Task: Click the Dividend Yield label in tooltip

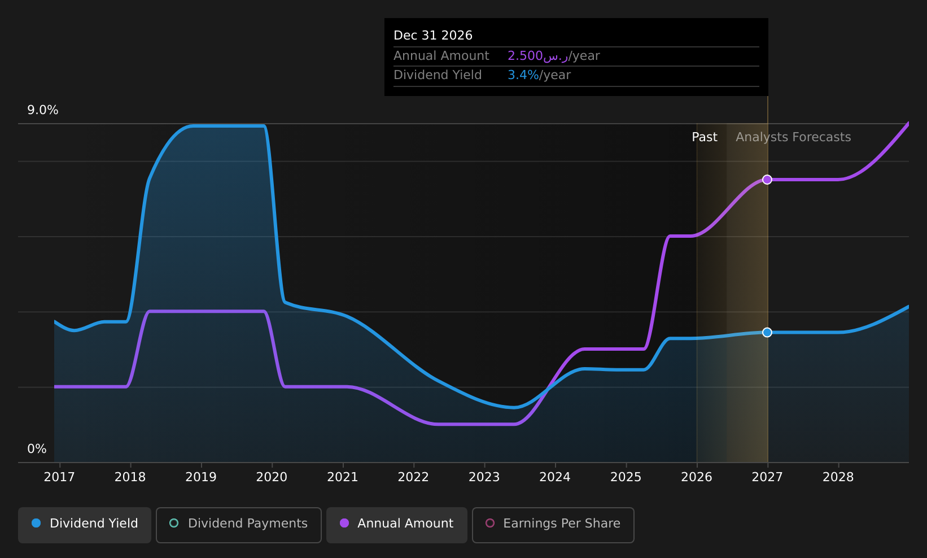Action: click(x=438, y=75)
